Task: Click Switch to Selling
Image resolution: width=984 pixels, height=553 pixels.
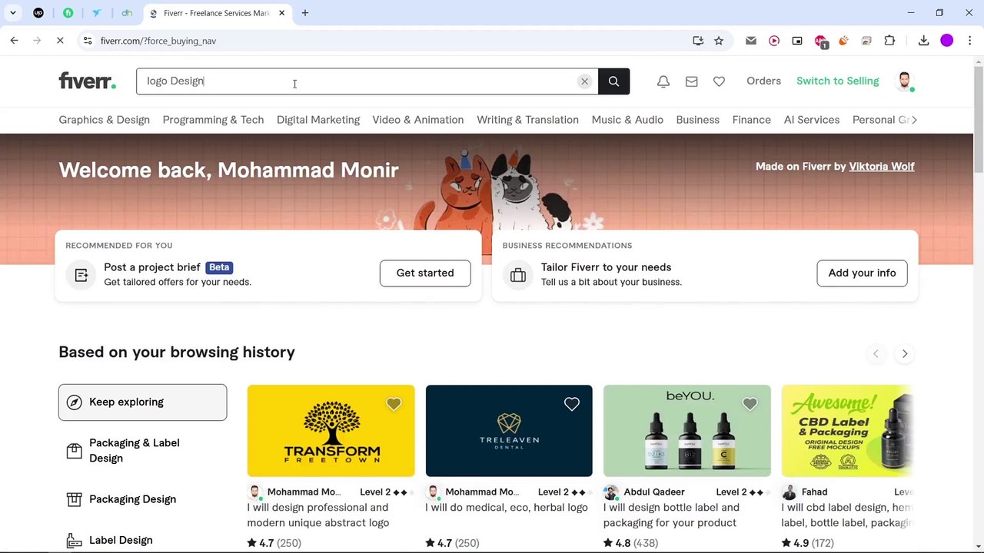Action: tap(837, 81)
